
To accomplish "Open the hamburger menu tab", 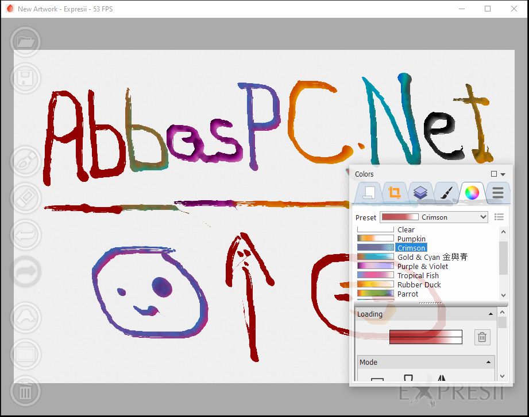I will (x=498, y=193).
